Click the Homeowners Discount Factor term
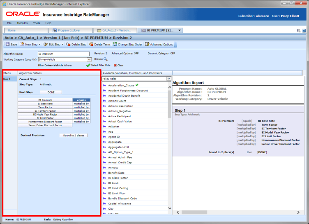Image resolution: width=309 pixels, height=224 pixels. [x=45, y=122]
